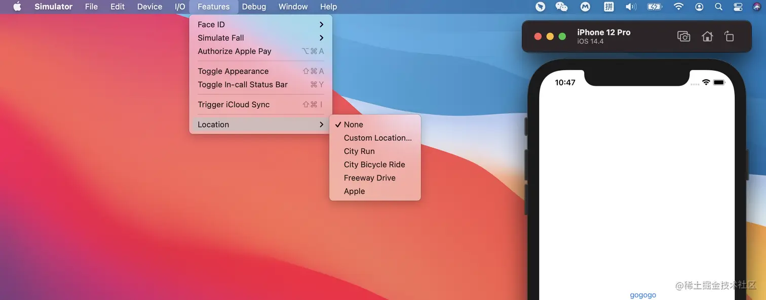
Task: Open the Debug menu
Action: tap(254, 7)
